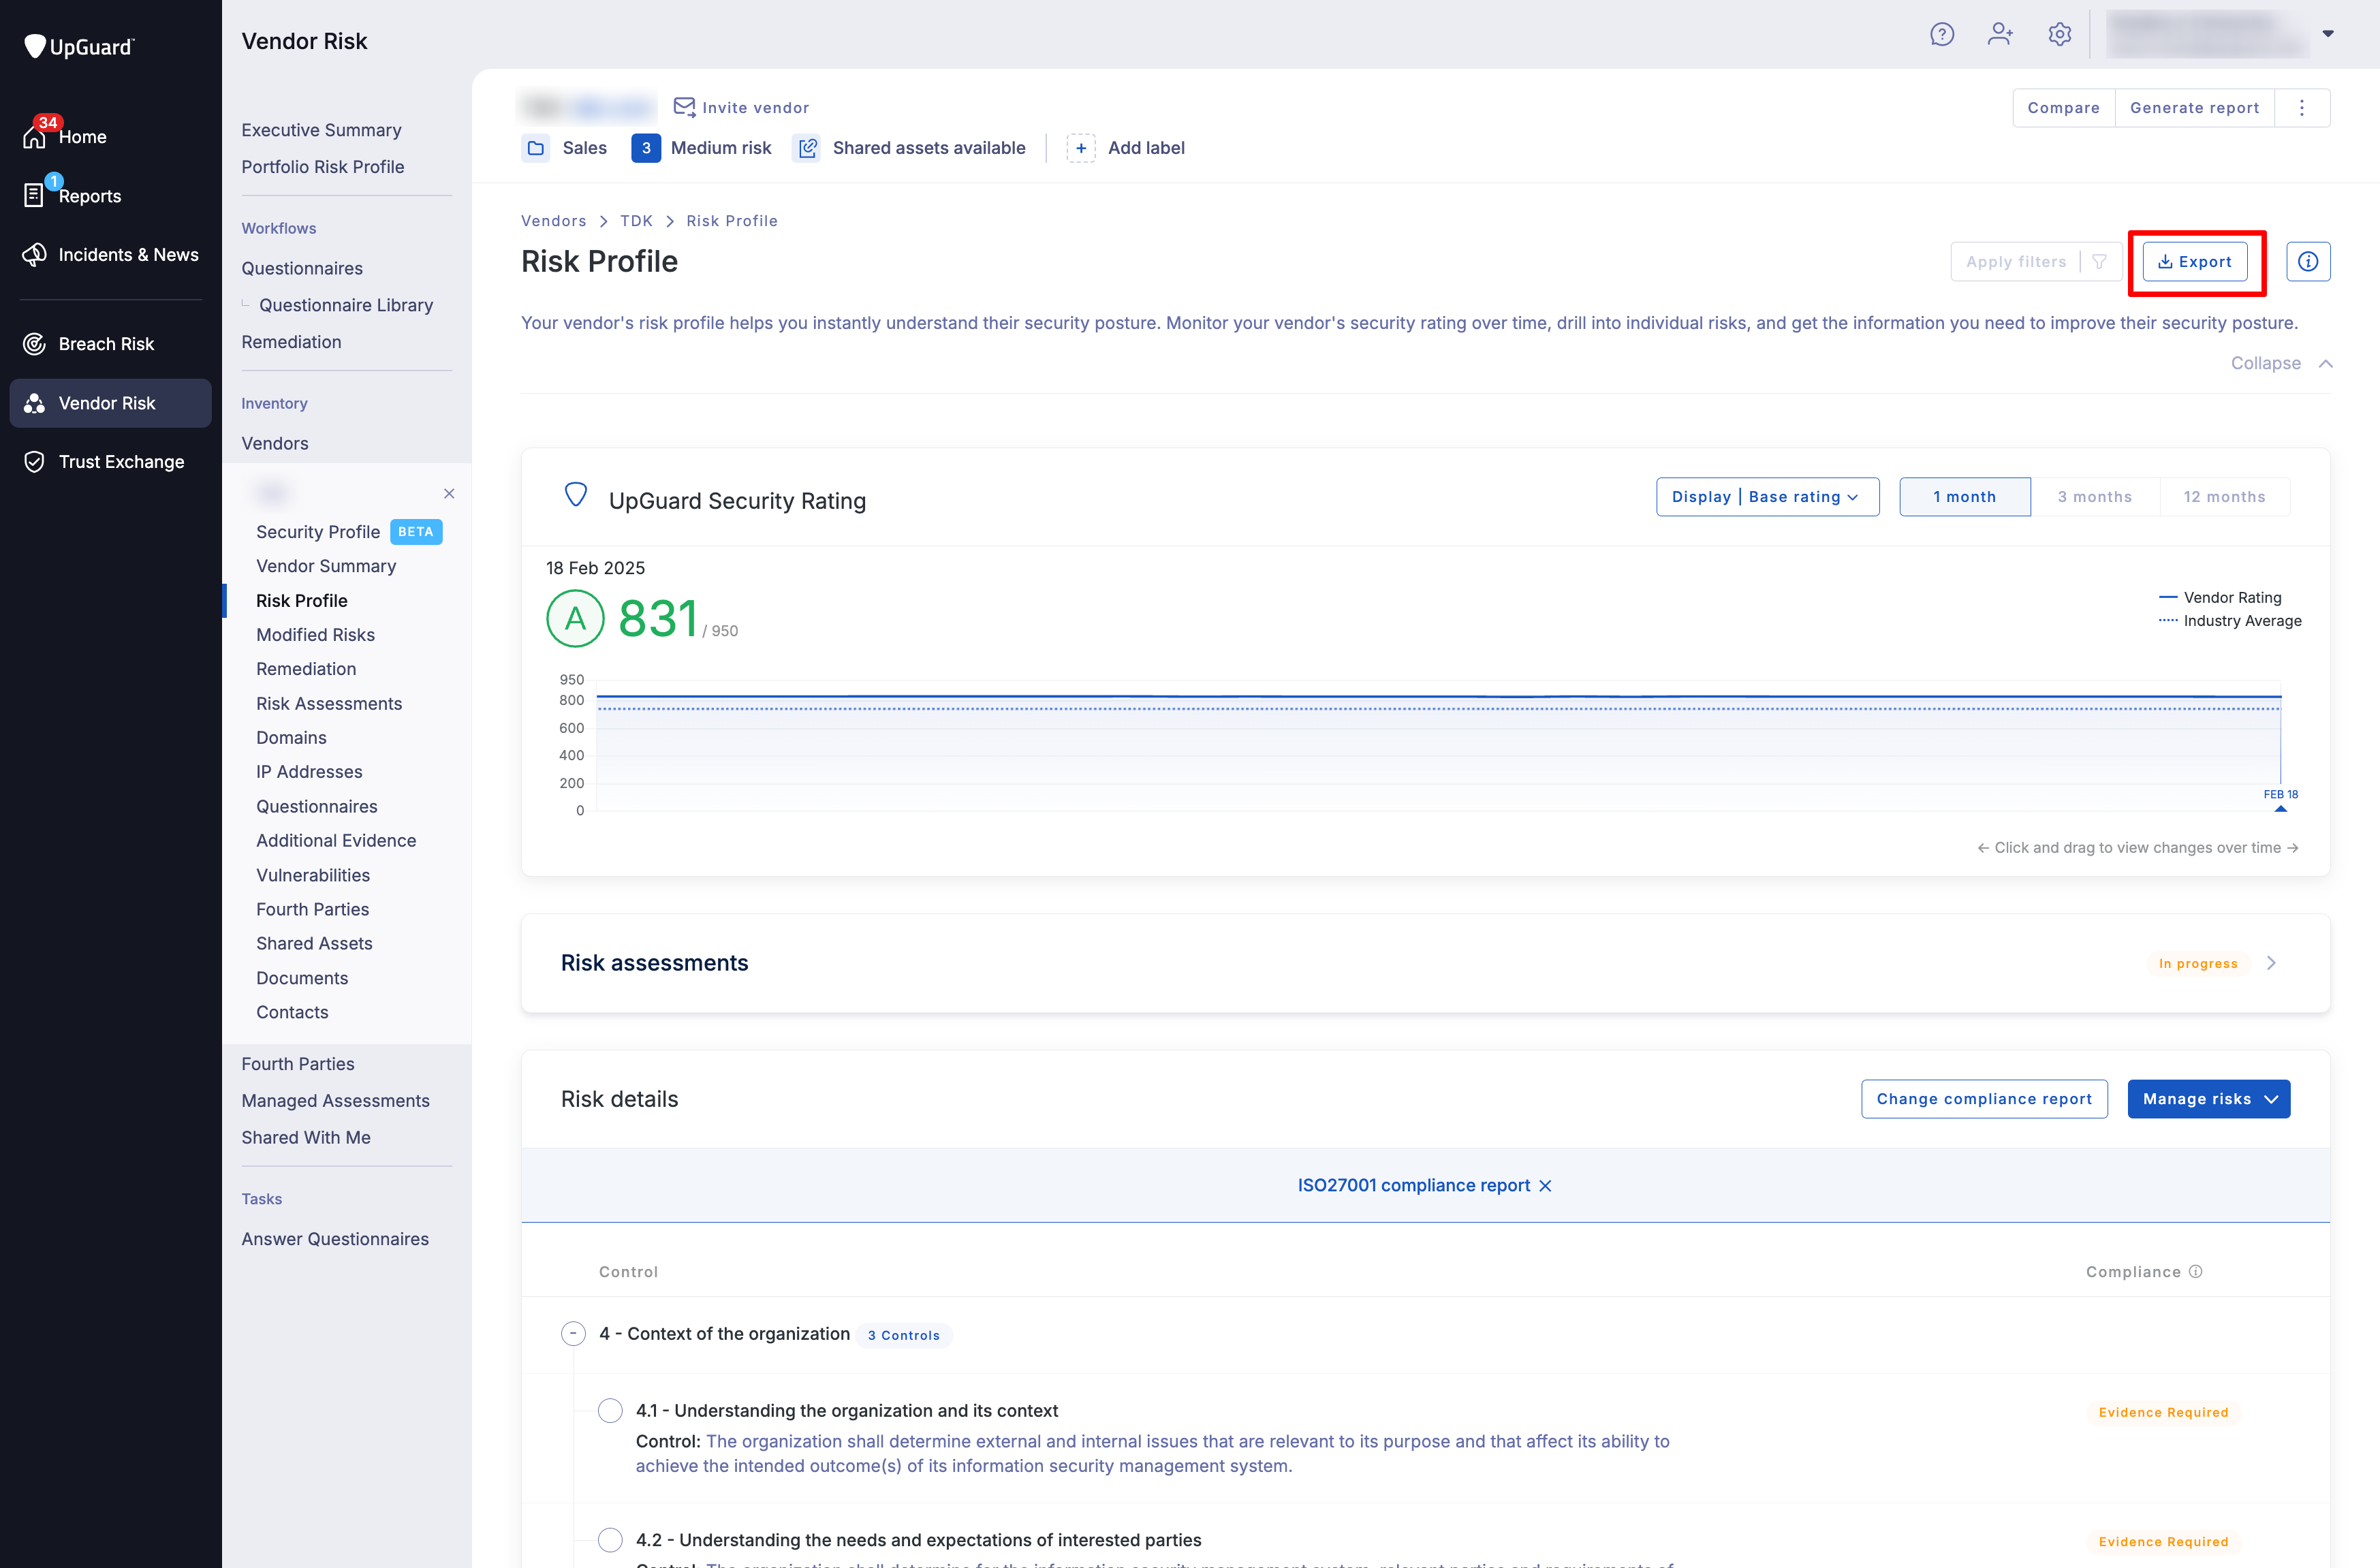This screenshot has height=1568, width=2380.
Task: Click the invite user icon in header
Action: pos(2000,35)
